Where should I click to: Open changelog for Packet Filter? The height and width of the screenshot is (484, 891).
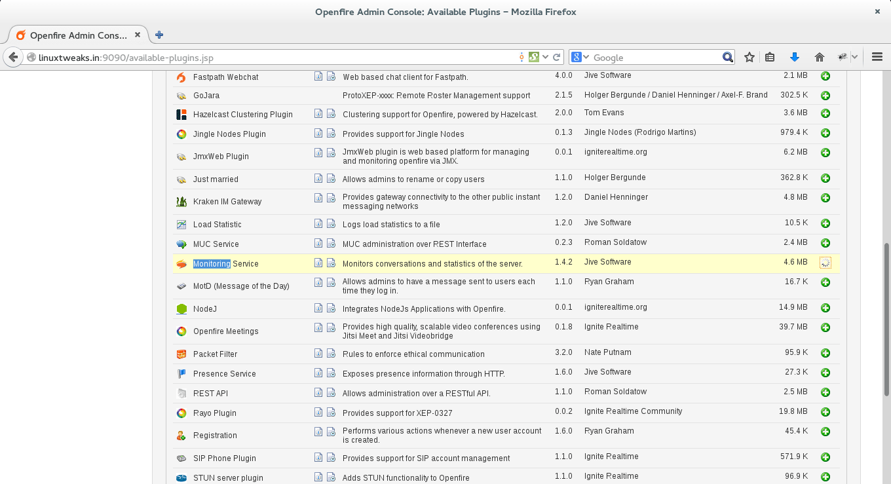pos(331,353)
